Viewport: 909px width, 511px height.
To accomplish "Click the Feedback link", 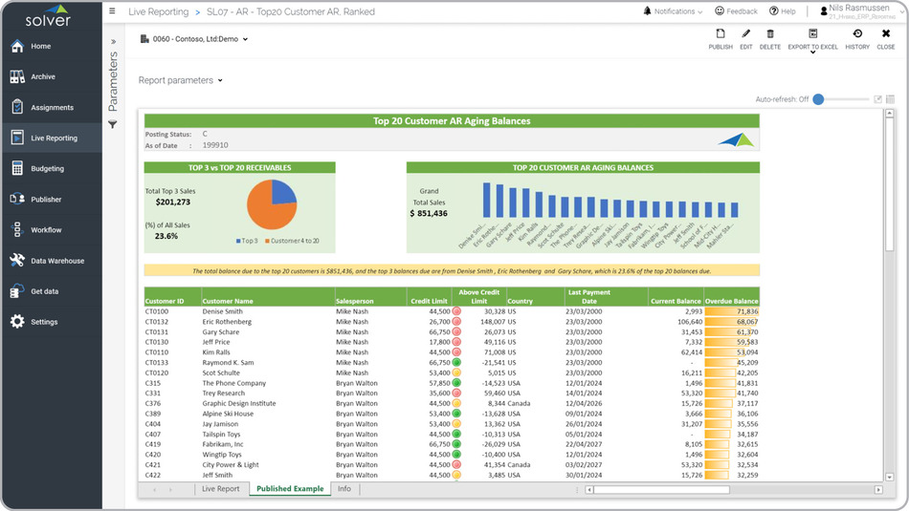I will (735, 11).
